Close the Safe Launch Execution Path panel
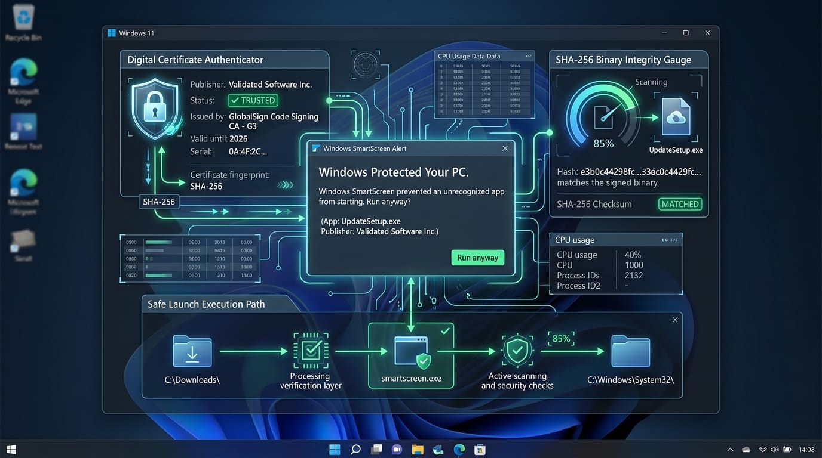 [x=675, y=320]
